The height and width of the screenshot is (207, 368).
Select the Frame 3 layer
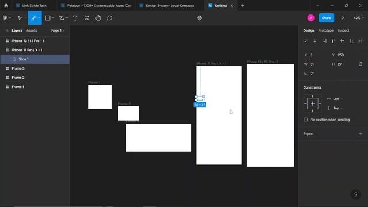[34, 68]
